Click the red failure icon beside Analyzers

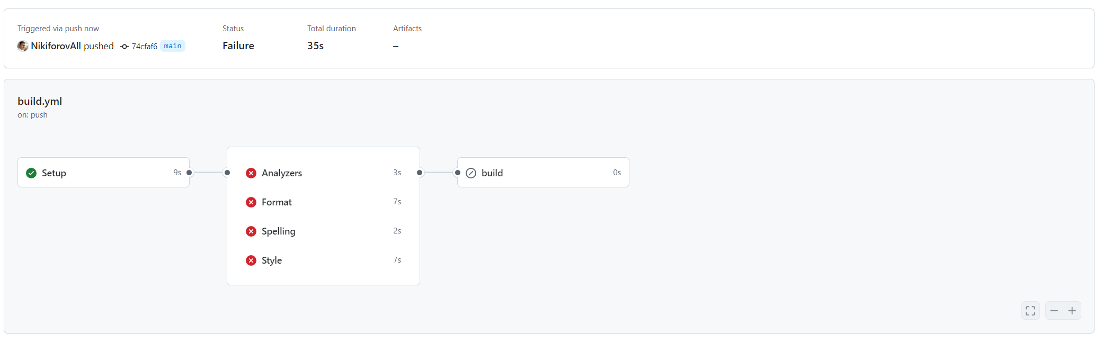[251, 173]
